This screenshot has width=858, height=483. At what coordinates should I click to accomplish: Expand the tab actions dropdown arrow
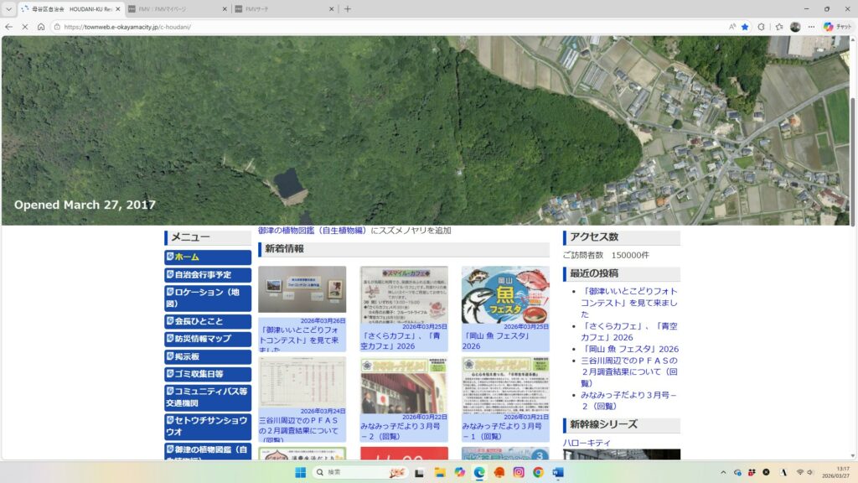pyautogui.click(x=8, y=9)
